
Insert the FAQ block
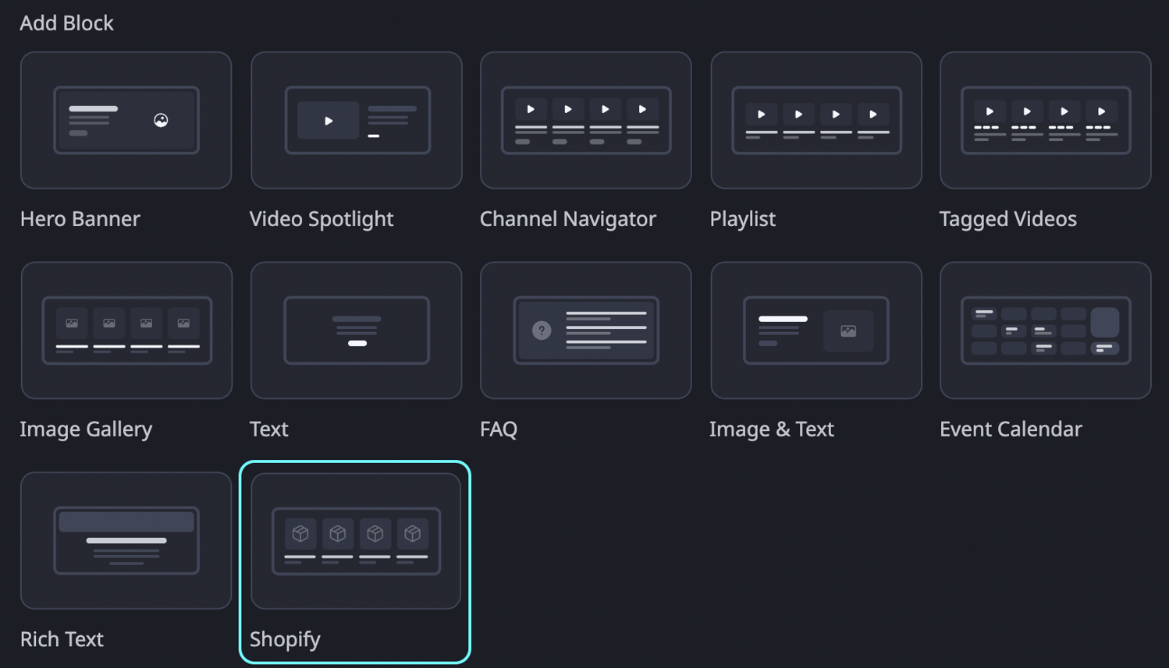tap(585, 330)
